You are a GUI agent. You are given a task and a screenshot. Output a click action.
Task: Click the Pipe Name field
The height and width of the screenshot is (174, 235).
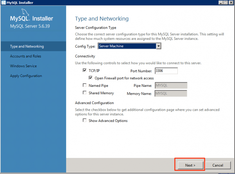171,85
